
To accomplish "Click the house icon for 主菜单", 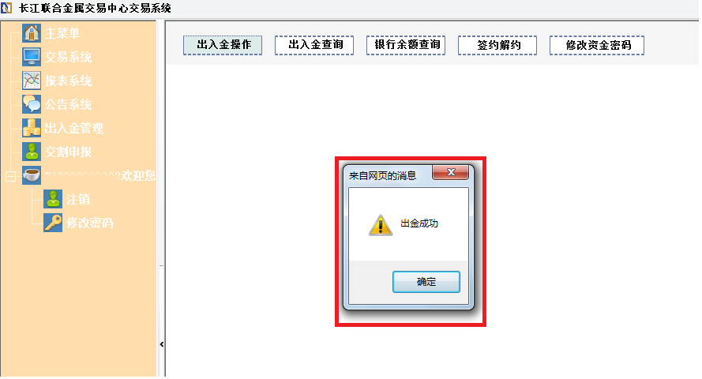I will 32,33.
